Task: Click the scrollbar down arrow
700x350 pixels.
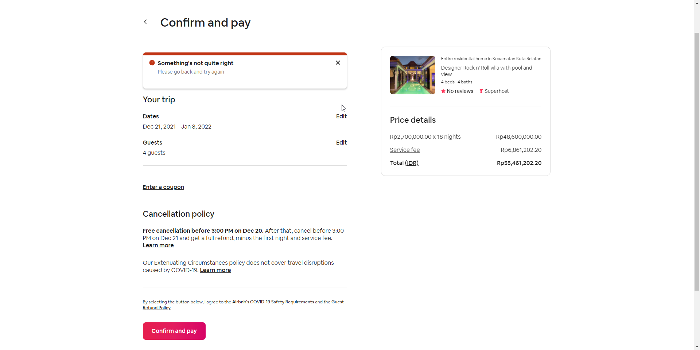Action: click(x=697, y=347)
